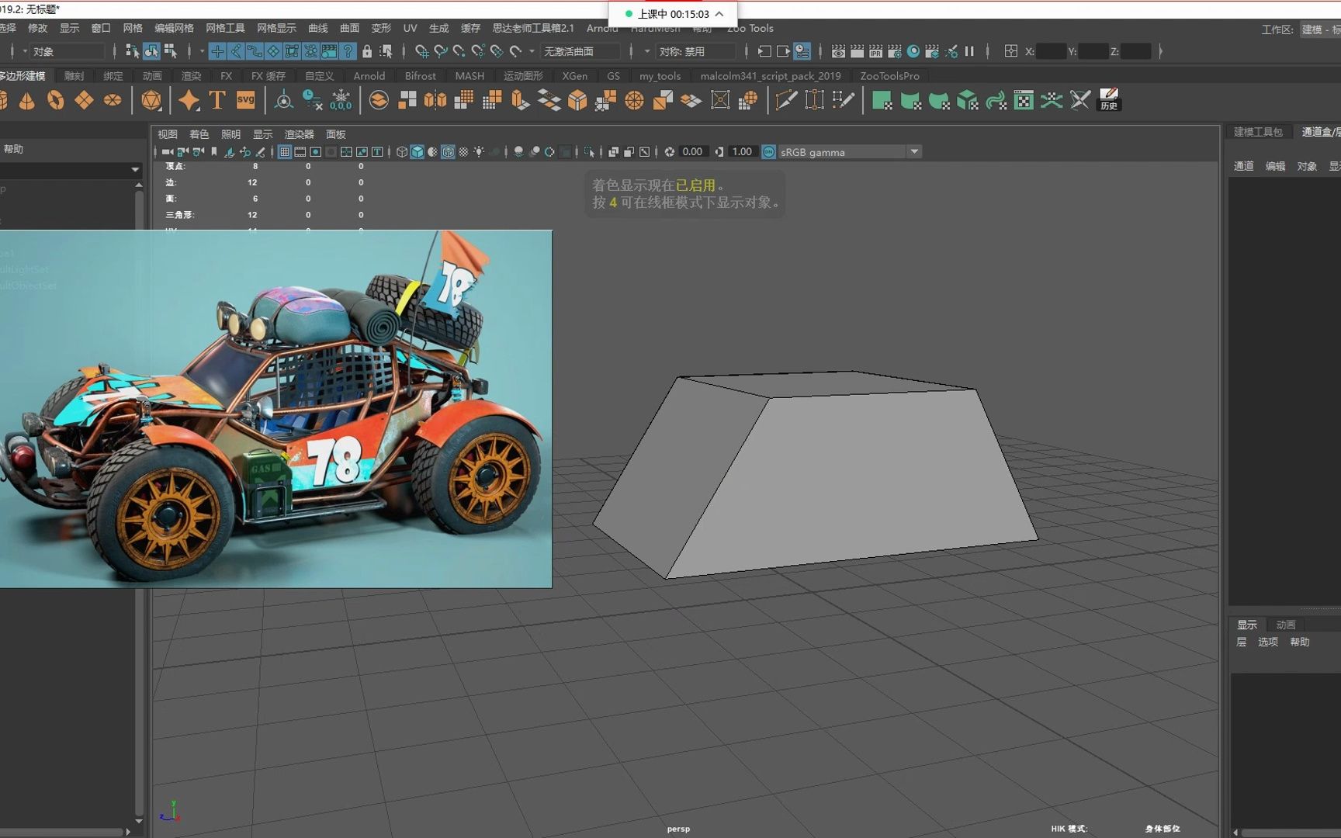
Task: Click the polygon torus shelf icon
Action: pyautogui.click(x=56, y=100)
